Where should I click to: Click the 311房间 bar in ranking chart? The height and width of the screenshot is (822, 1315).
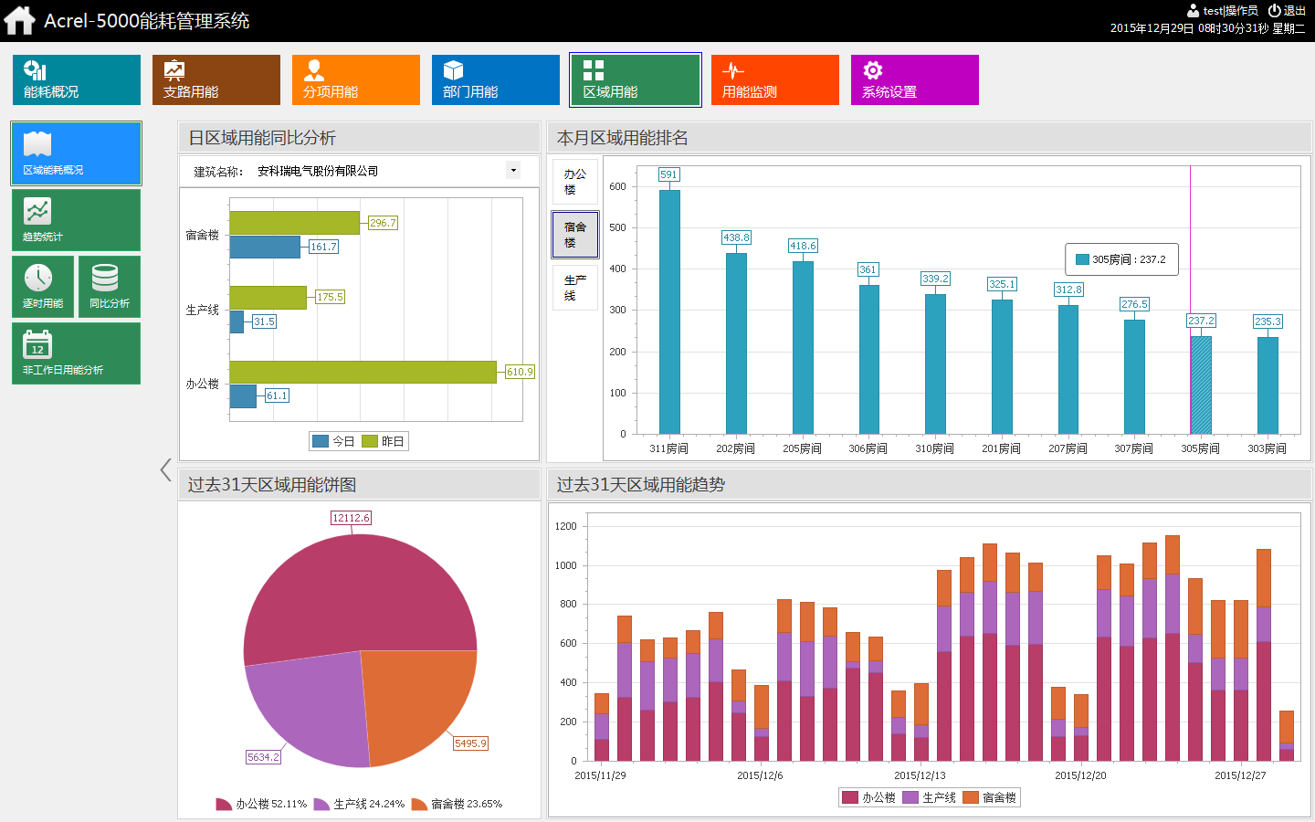click(x=669, y=311)
